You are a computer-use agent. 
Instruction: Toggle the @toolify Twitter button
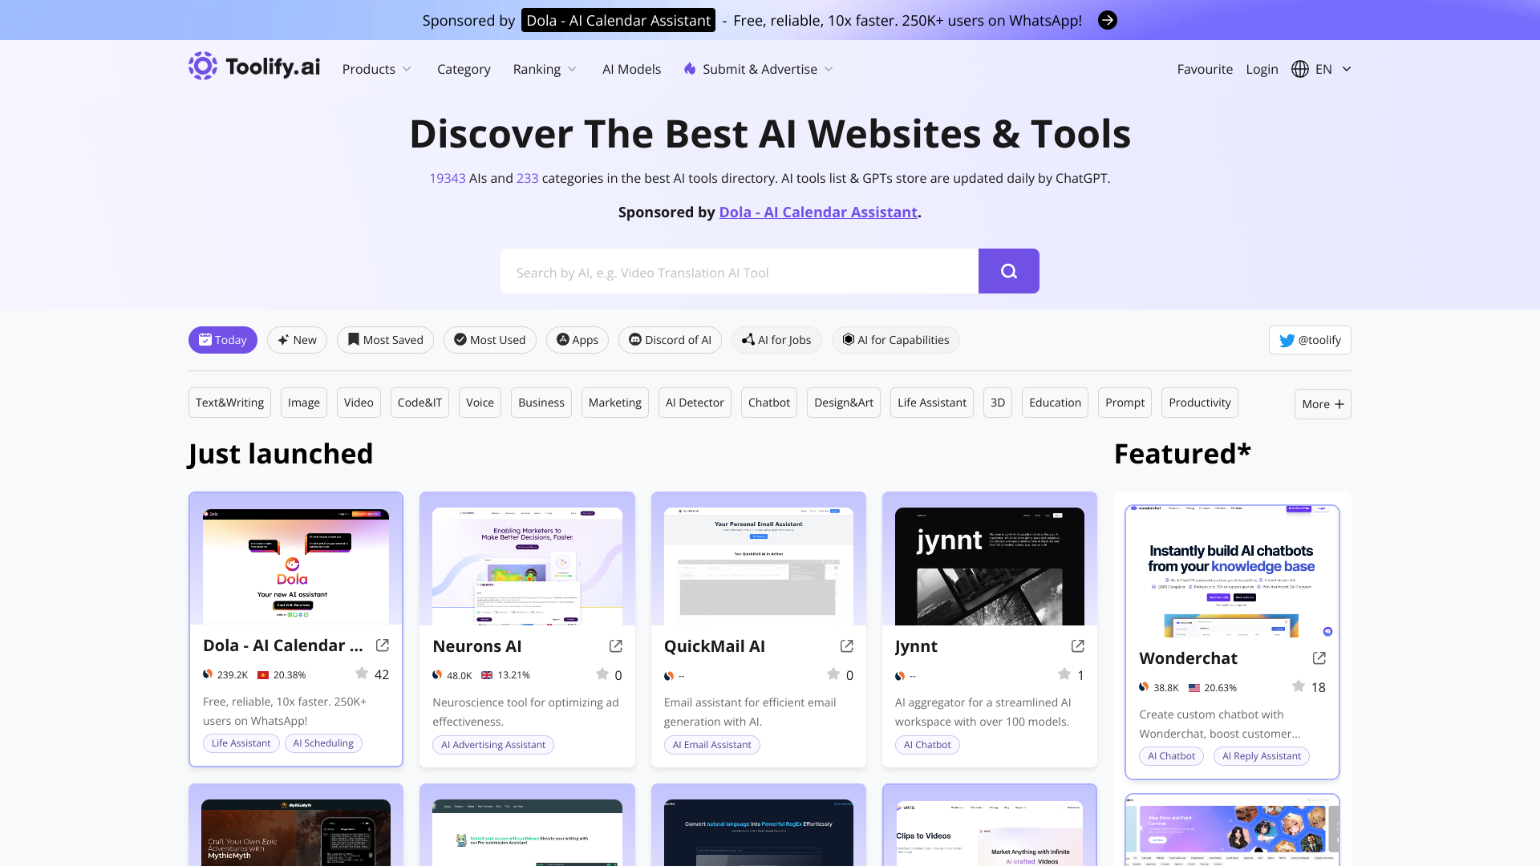[x=1310, y=339]
